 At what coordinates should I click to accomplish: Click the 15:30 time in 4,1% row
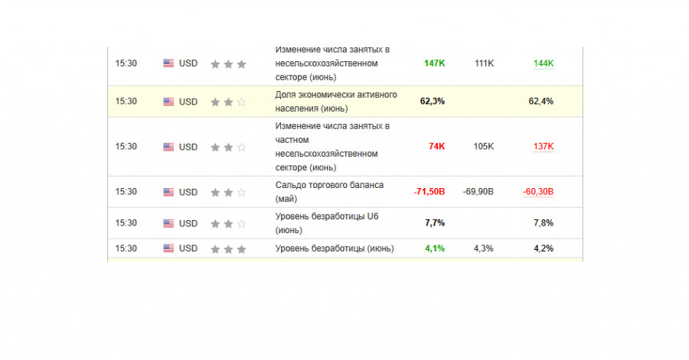126,248
